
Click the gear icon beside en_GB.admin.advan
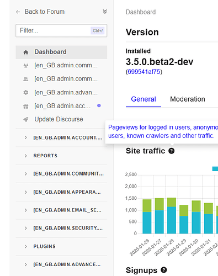pos(26,92)
